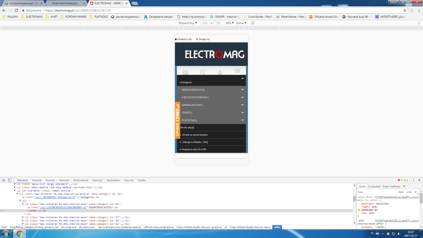This screenshot has height=238, width=423.
Task: Toggle element state with :hov button
Action: pos(401,192)
